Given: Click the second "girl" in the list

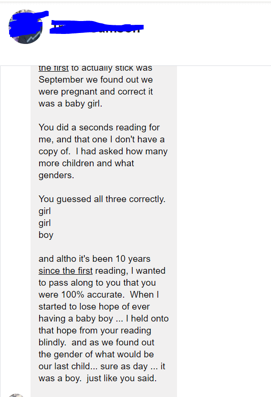Looking at the screenshot, I should [x=45, y=223].
